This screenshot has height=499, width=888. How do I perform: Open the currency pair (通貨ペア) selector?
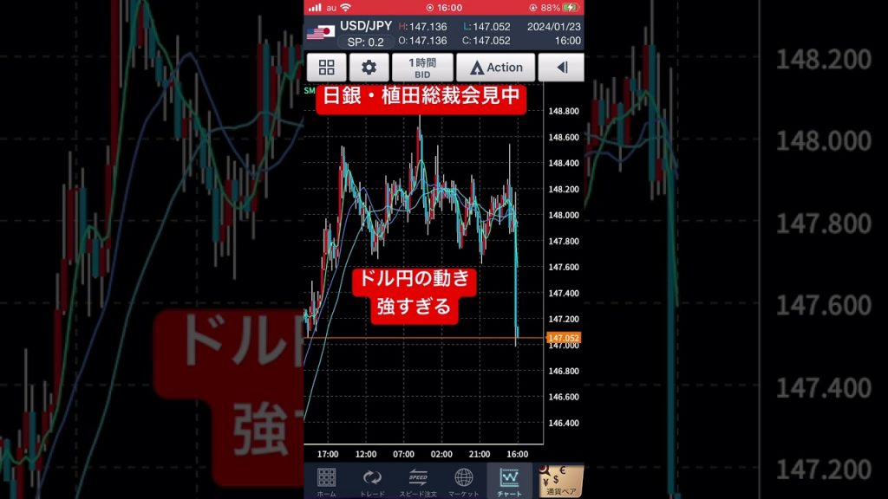pos(561,480)
